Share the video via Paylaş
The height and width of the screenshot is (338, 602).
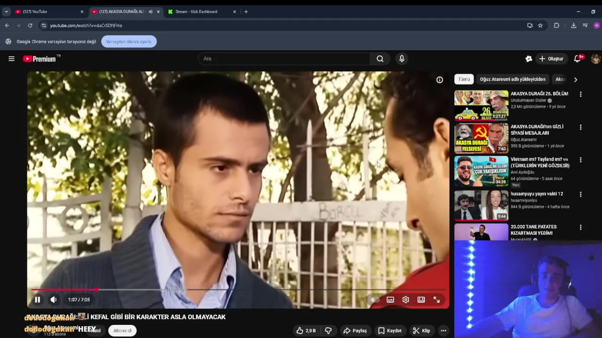point(355,330)
